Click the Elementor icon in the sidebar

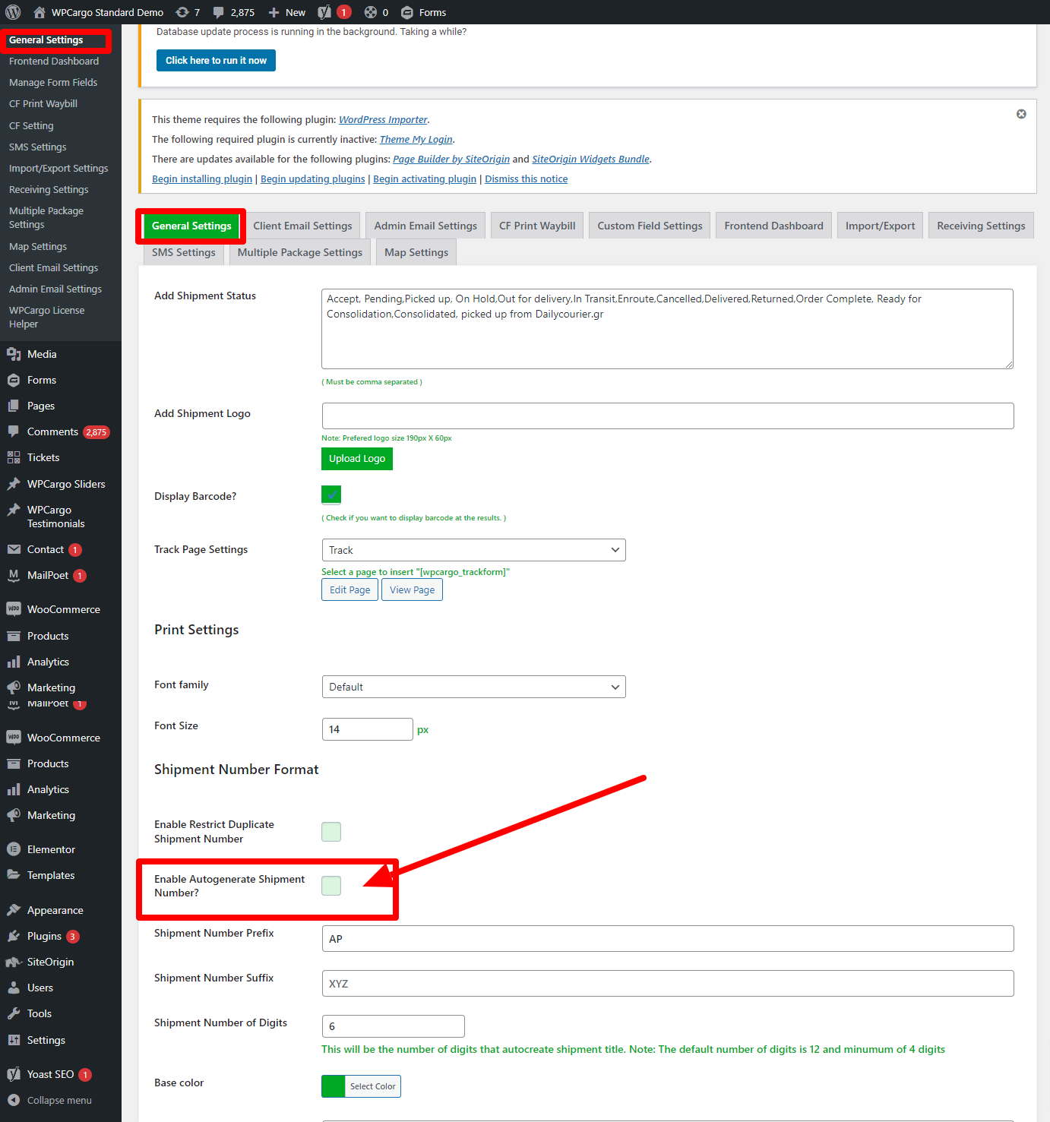point(14,849)
